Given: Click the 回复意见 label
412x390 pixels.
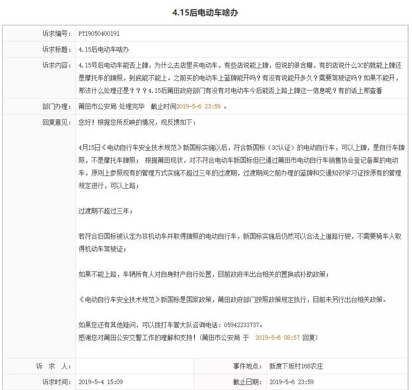Looking at the screenshot, I should pyautogui.click(x=57, y=122).
